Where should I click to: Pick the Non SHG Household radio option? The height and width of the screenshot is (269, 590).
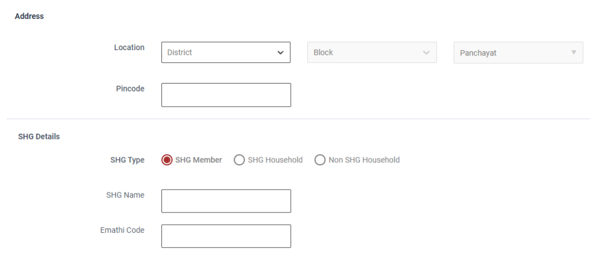click(x=320, y=160)
